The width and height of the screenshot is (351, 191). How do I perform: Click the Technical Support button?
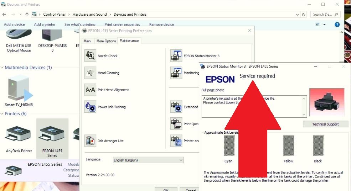pyautogui.click(x=325, y=124)
